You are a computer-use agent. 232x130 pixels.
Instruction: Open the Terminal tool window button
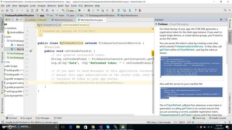click(11, 118)
